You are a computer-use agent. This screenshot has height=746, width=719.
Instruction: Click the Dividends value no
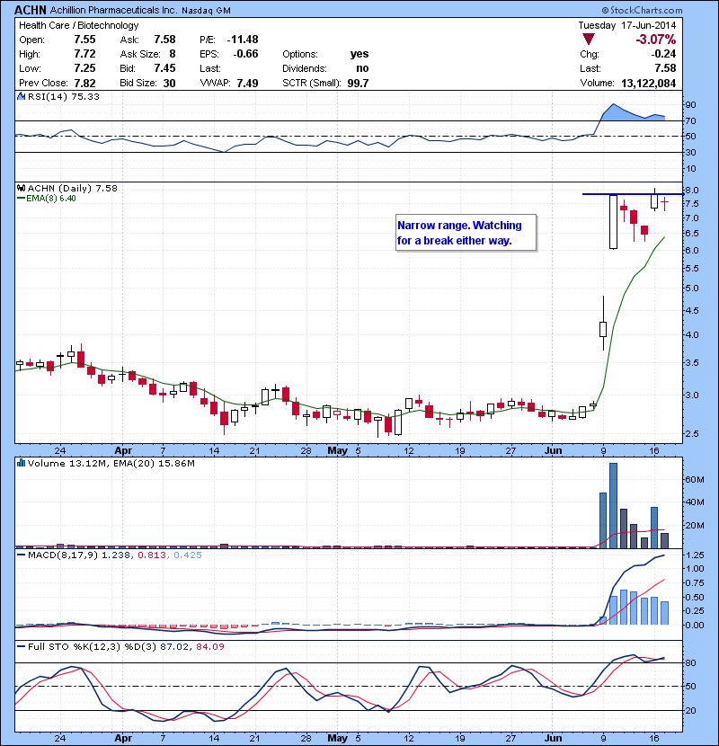coord(362,68)
